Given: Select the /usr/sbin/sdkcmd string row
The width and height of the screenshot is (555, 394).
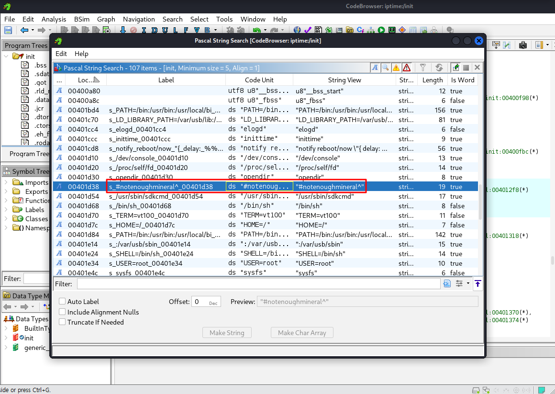Looking at the screenshot, I should tap(266, 196).
